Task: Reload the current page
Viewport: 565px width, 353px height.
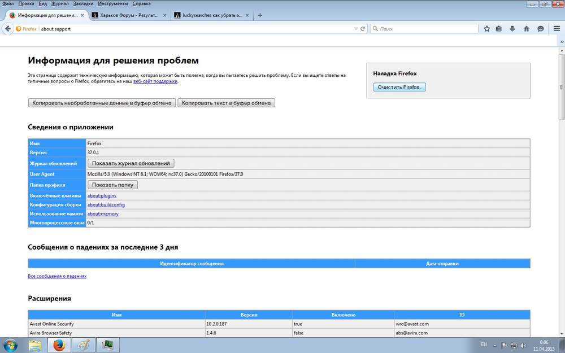Action: point(363,29)
